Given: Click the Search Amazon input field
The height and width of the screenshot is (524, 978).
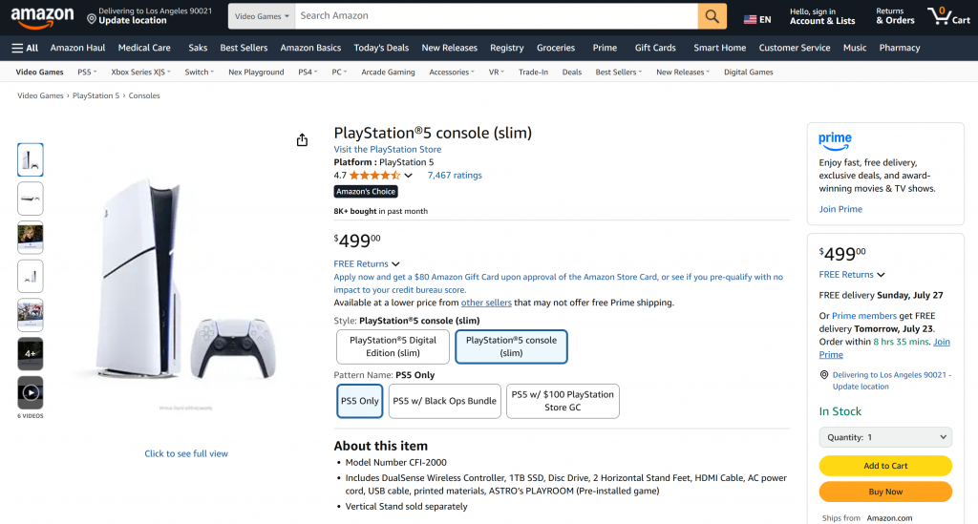Looking at the screenshot, I should coord(497,16).
